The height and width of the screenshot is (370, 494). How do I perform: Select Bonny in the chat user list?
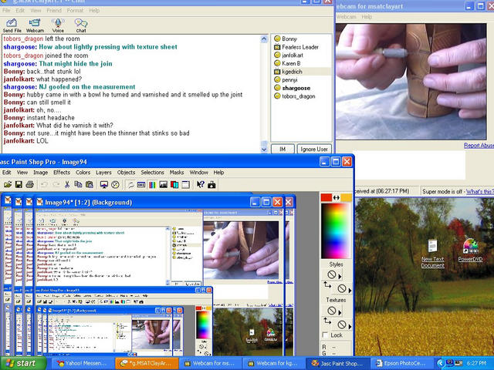pos(289,39)
